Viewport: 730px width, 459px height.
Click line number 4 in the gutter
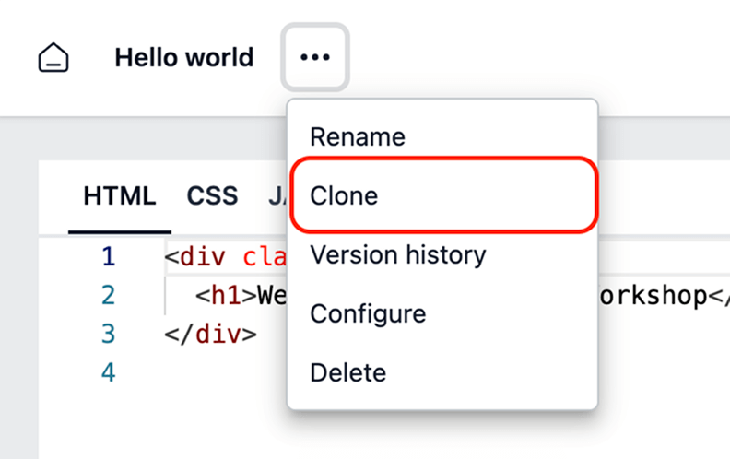[109, 372]
